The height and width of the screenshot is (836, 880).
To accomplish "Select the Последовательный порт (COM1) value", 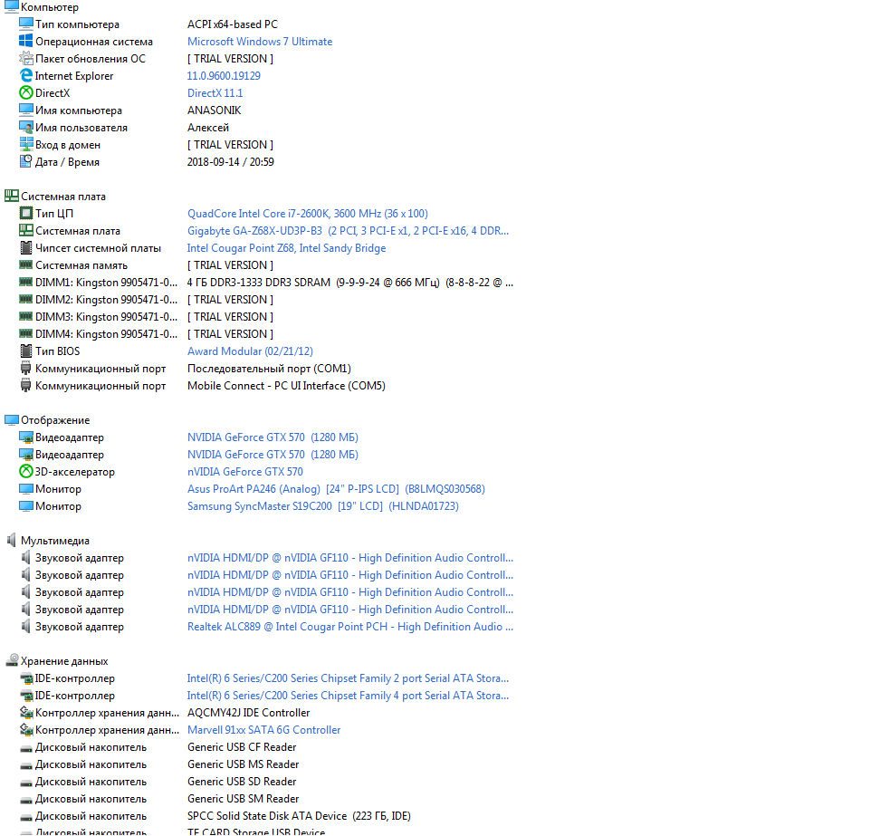I will pos(269,369).
